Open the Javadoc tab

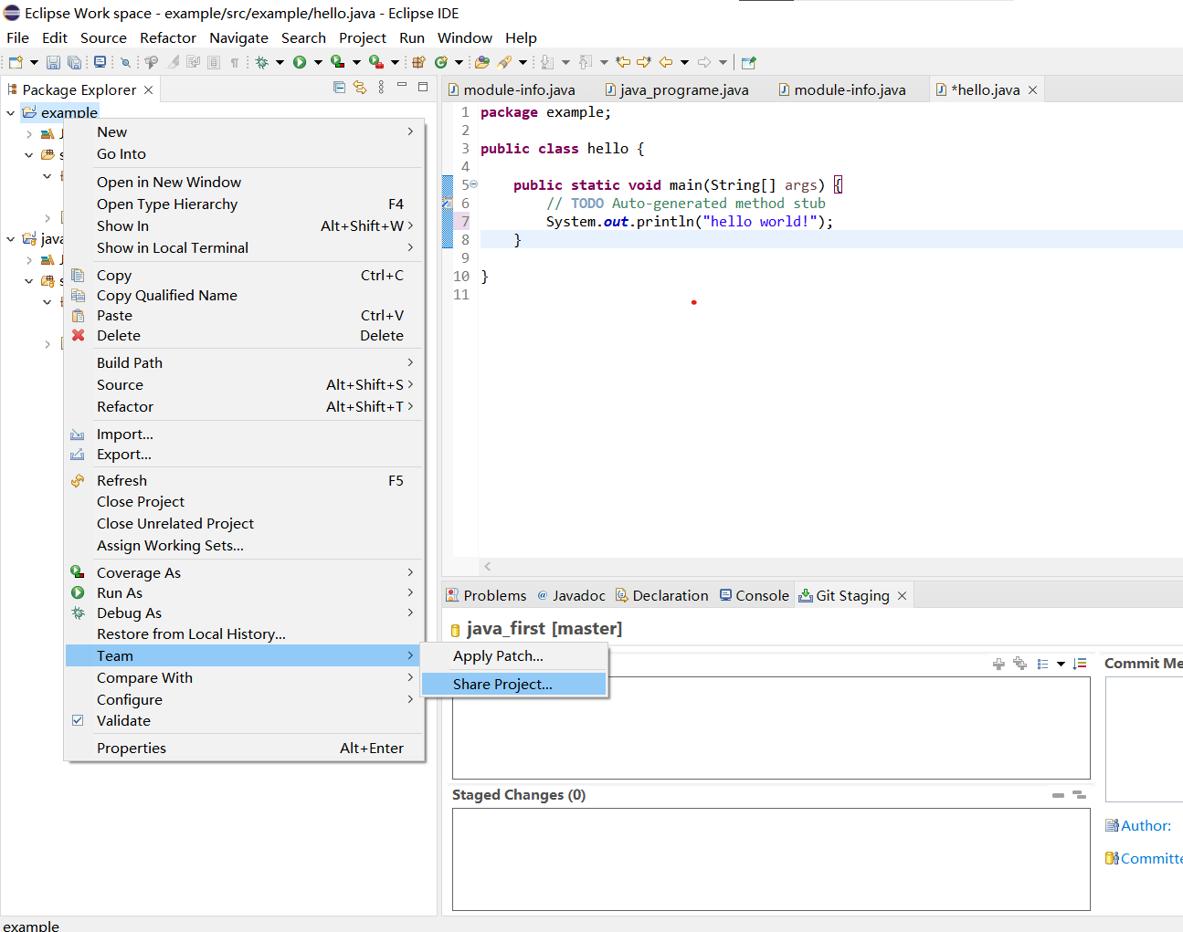[571, 595]
